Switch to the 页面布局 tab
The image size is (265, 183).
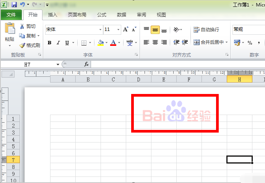[77, 15]
